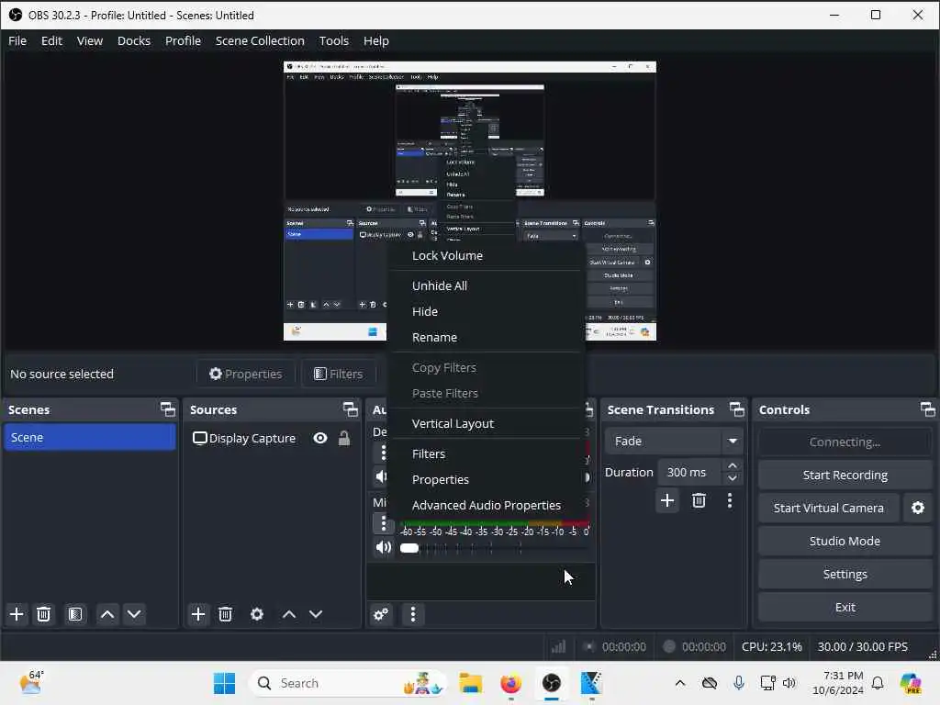
Task: Toggle Display Capture lock icon
Action: click(344, 438)
